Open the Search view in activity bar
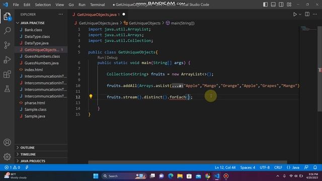Screen dimensions: 322x181 pyautogui.click(x=7, y=31)
